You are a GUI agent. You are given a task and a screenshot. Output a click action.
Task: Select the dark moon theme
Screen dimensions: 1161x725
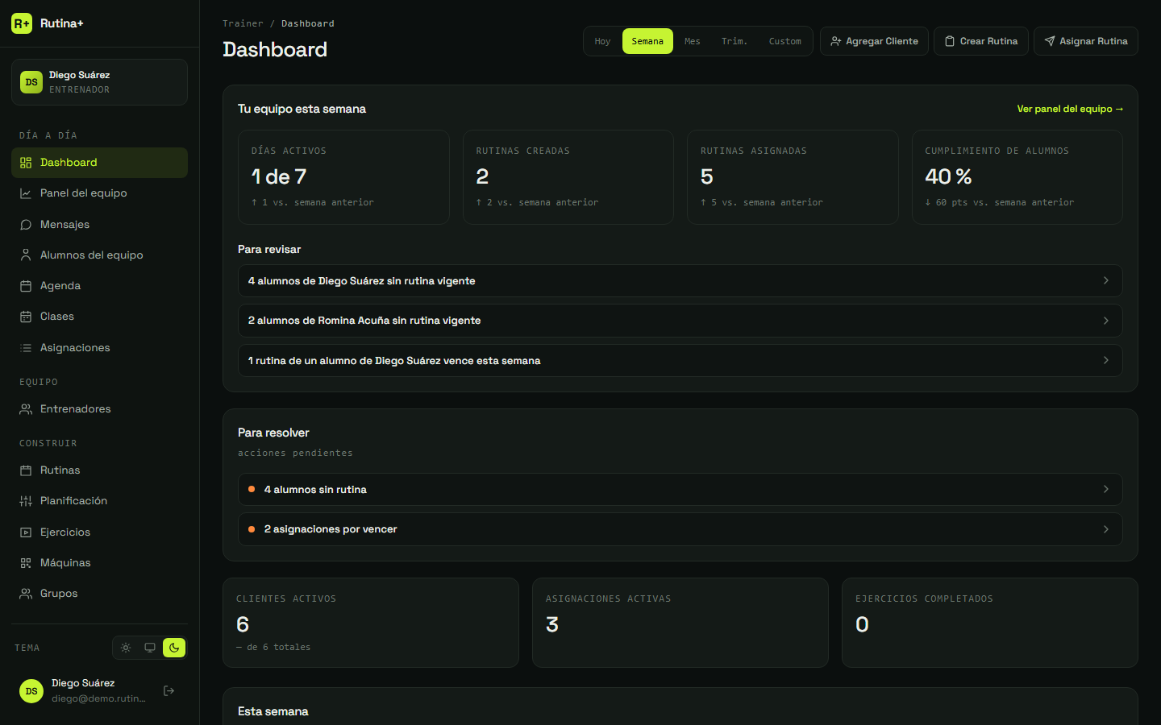174,648
